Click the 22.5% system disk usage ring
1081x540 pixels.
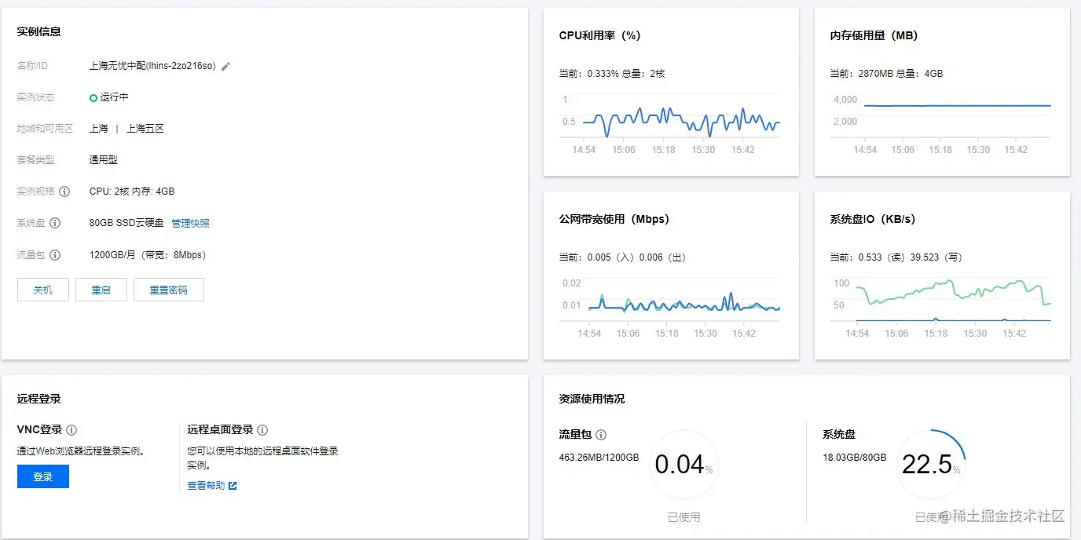[x=931, y=465]
